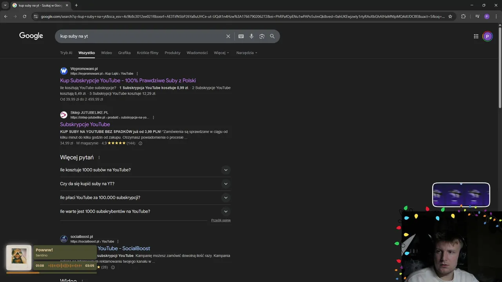
Task: Click the browser address bar URL
Action: tap(242, 16)
